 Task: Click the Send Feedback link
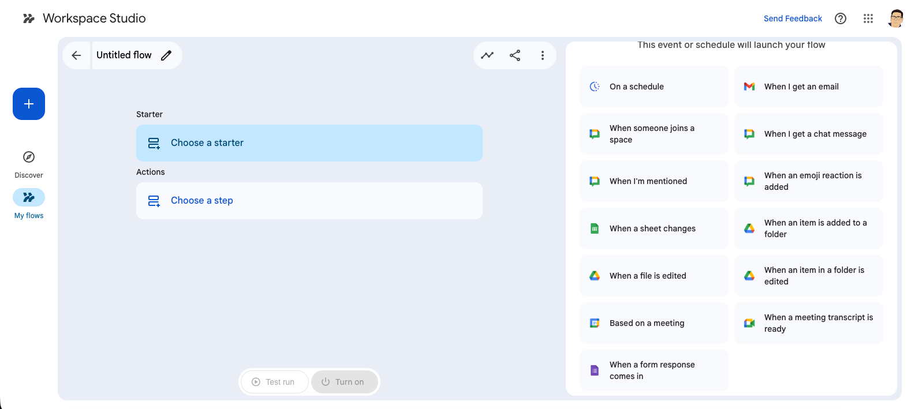tap(793, 18)
